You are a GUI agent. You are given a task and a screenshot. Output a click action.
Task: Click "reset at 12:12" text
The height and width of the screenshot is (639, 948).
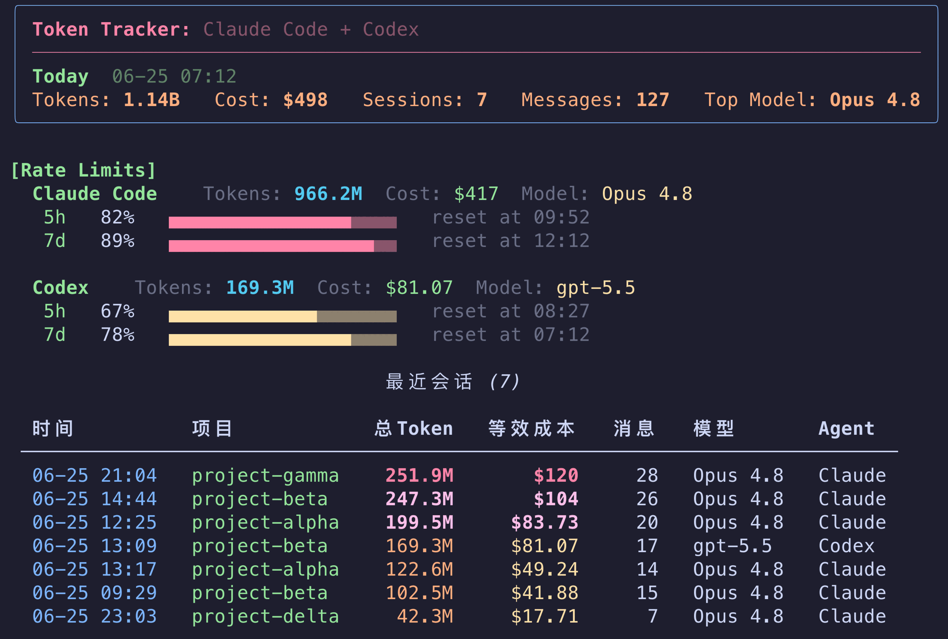click(x=511, y=241)
